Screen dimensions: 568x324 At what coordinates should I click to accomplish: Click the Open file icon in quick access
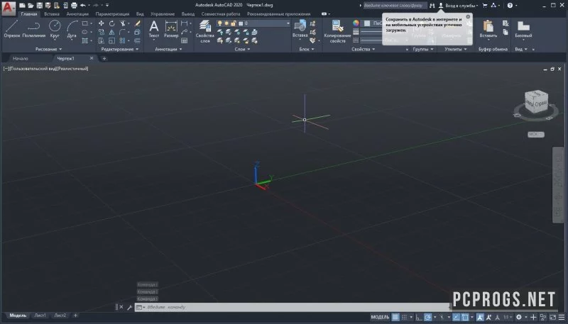click(31, 5)
